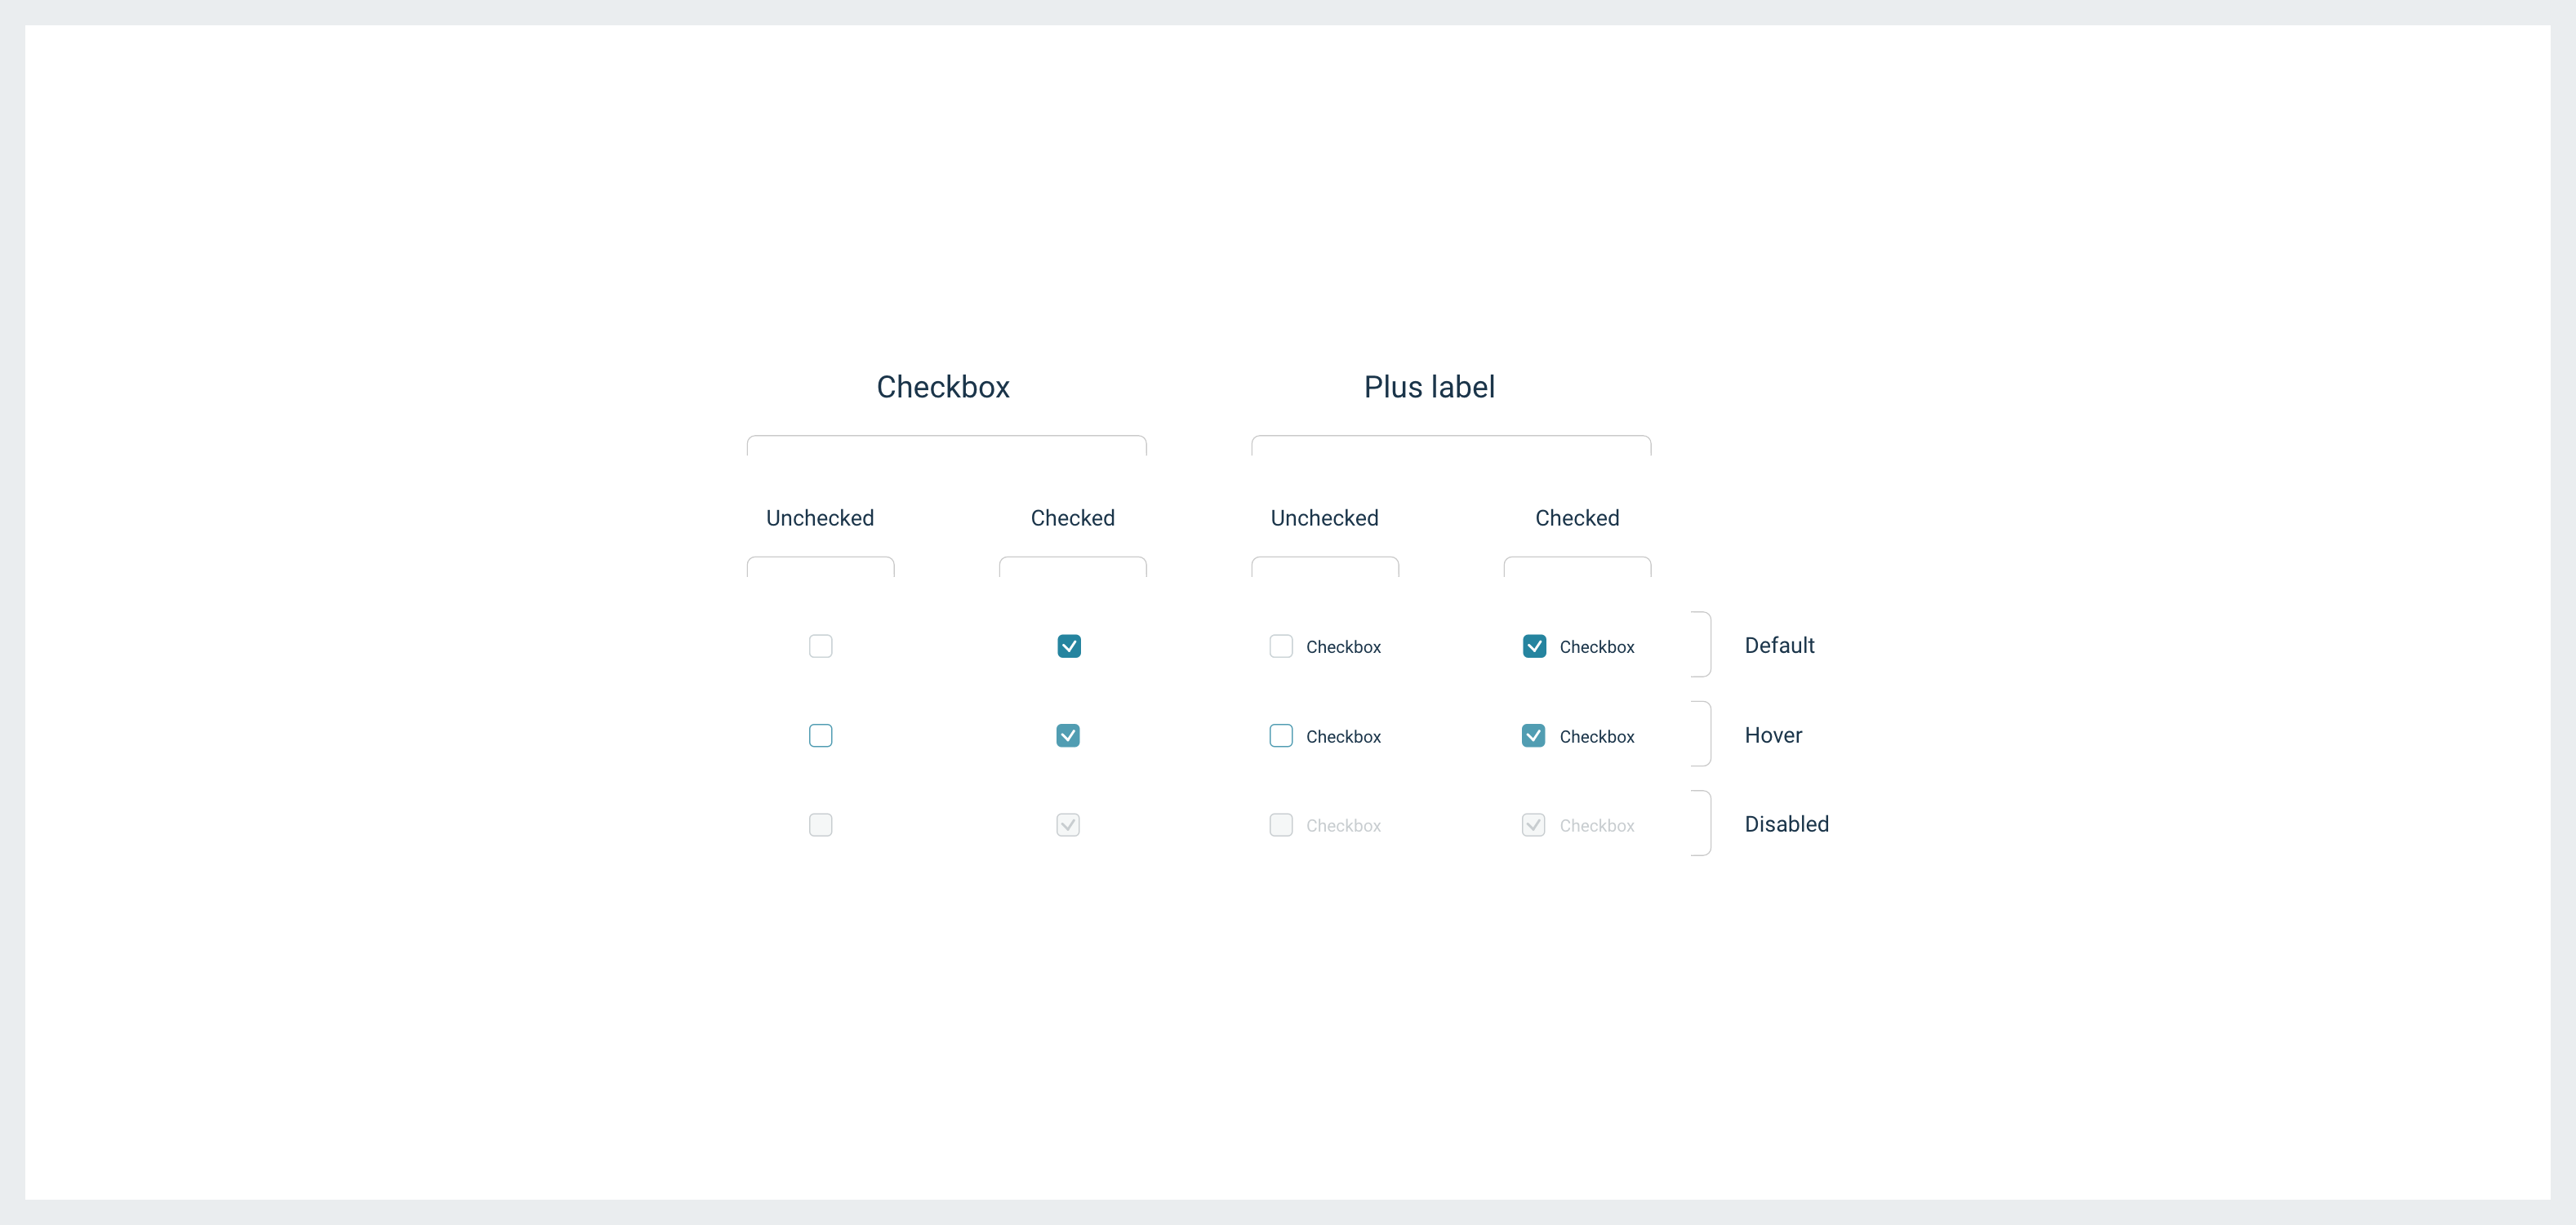Select the "Plus label" section heading
The width and height of the screenshot is (2576, 1225).
point(1429,387)
